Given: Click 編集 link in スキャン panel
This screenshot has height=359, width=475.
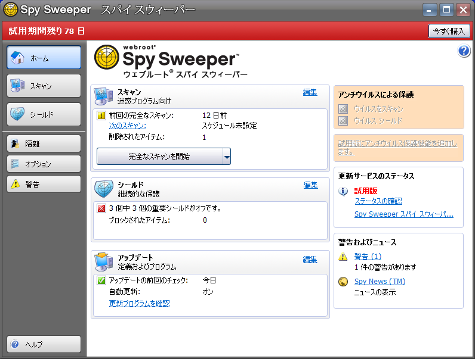Looking at the screenshot, I should click(x=310, y=92).
